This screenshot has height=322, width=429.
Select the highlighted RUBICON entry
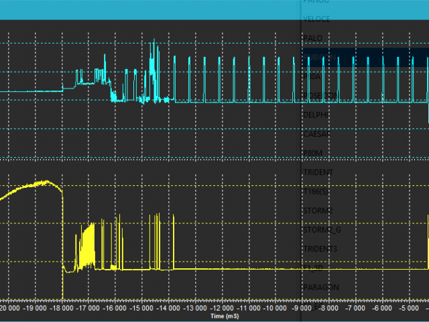click(x=320, y=58)
